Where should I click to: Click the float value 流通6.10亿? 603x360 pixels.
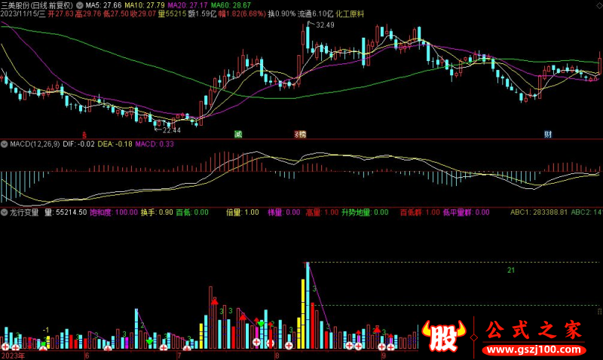click(315, 14)
